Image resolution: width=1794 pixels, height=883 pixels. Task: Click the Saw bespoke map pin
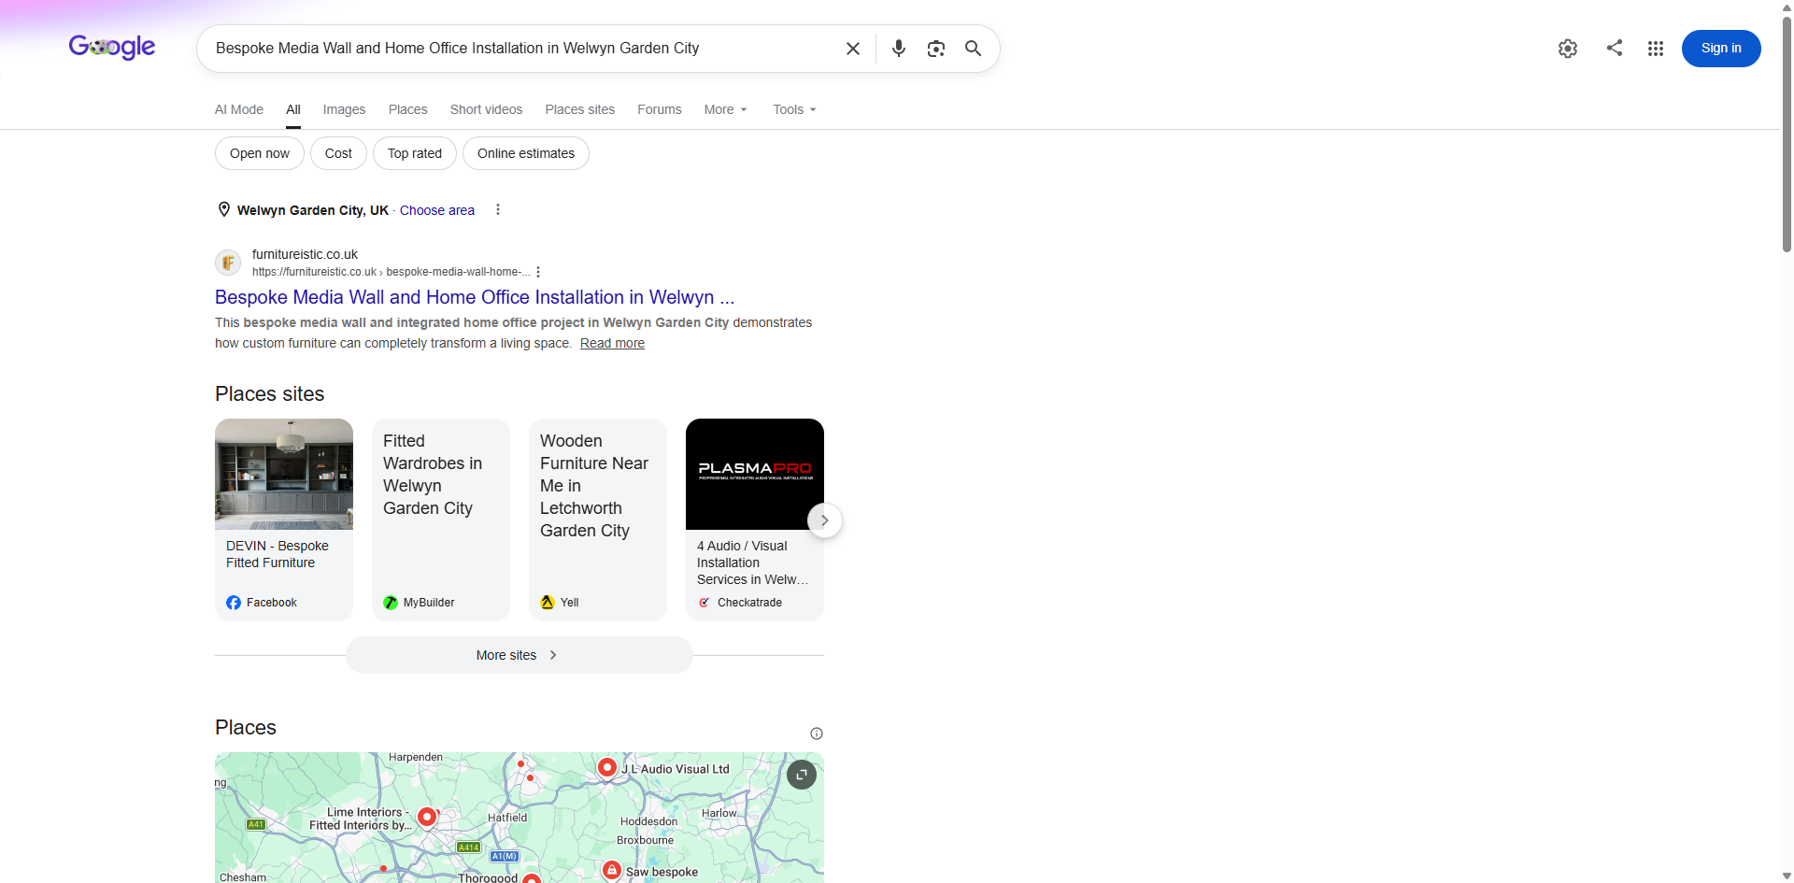pyautogui.click(x=612, y=871)
